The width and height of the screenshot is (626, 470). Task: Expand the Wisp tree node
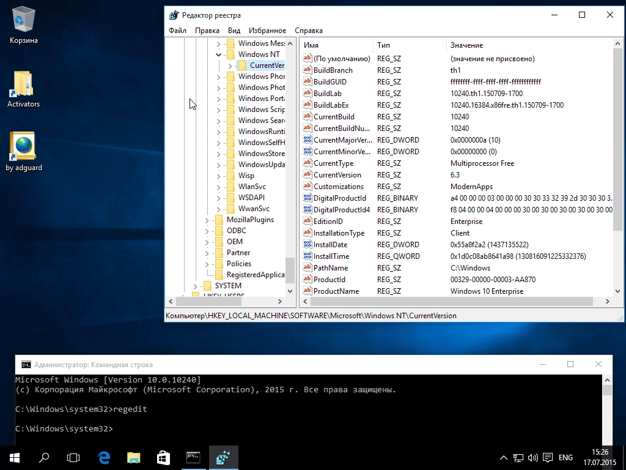(218, 176)
